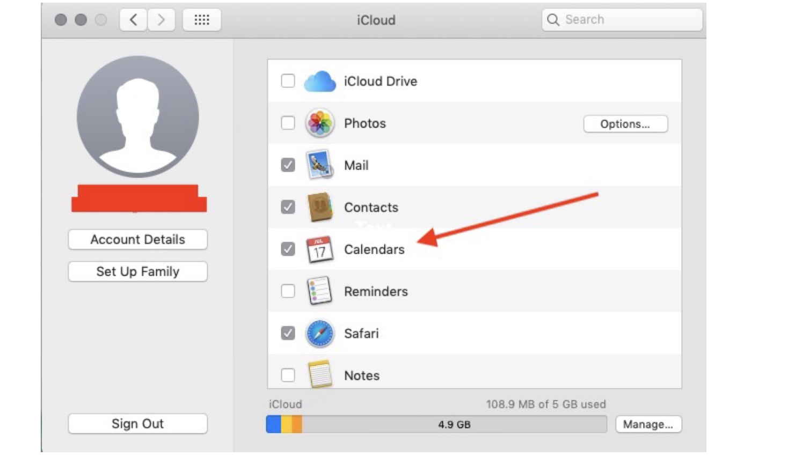
Task: Click the Calendars icon showing 17
Action: coord(320,249)
